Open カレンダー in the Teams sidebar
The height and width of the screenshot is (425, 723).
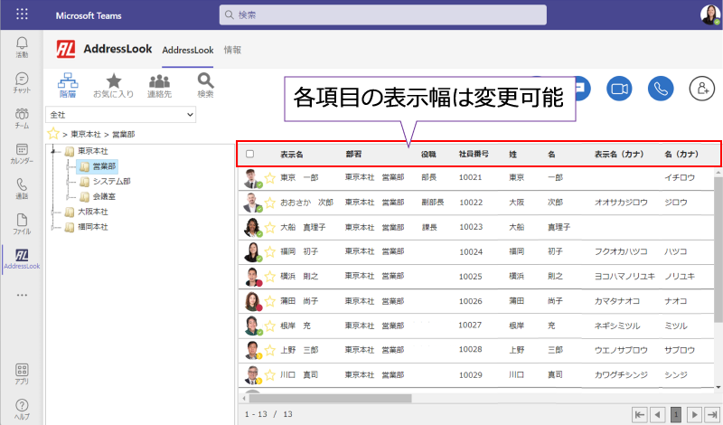tap(22, 154)
